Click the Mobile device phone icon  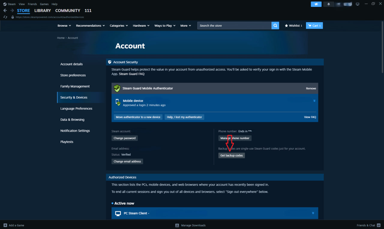coord(118,103)
